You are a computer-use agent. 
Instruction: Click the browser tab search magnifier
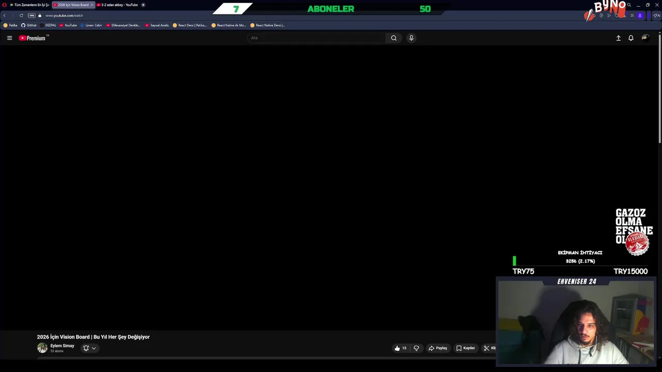629,5
